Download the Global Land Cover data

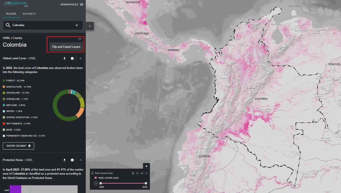(64, 58)
